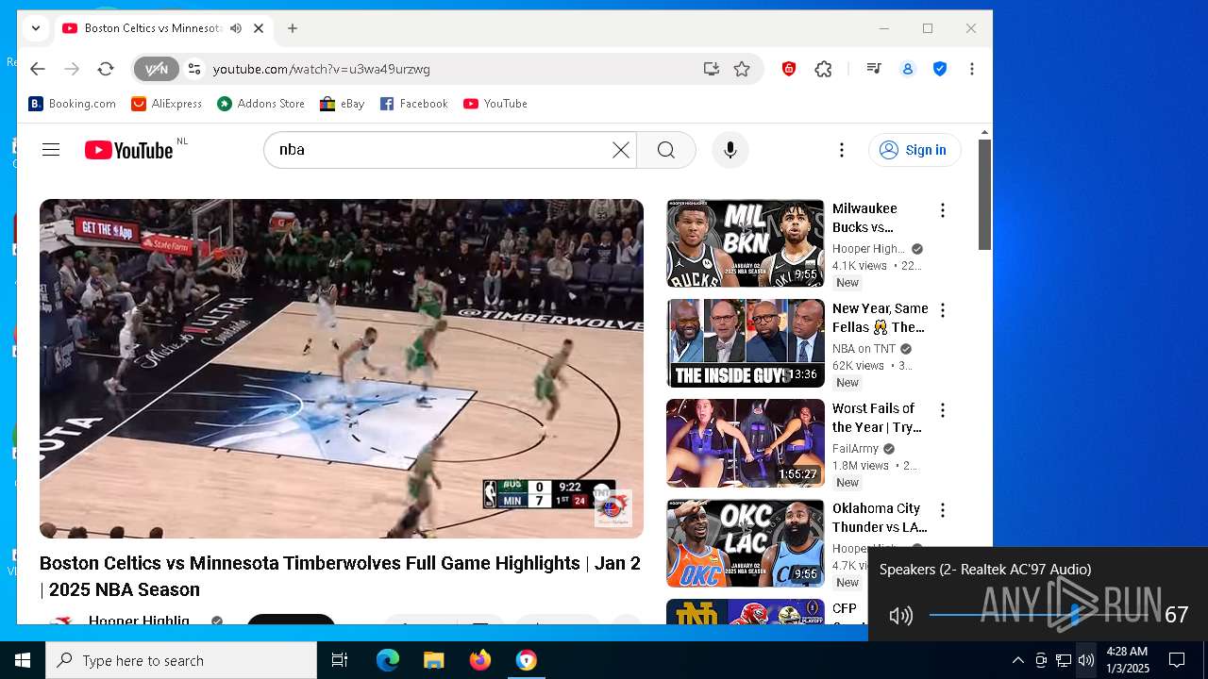1208x679 pixels.
Task: Sign in to YouTube
Action: tap(914, 150)
